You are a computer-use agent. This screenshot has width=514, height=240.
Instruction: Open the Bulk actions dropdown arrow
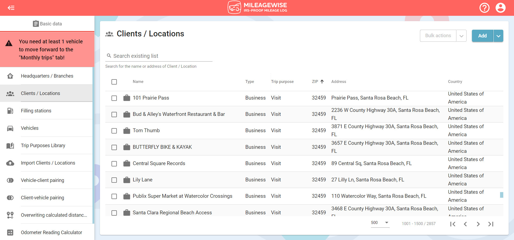[x=461, y=36]
